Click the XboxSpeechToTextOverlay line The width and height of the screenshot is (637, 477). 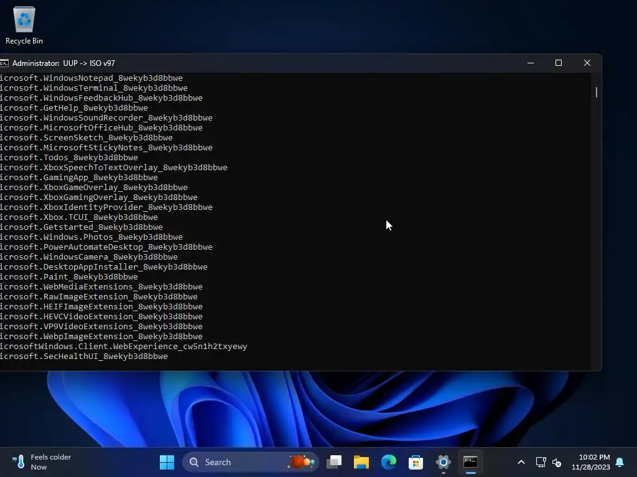point(114,168)
